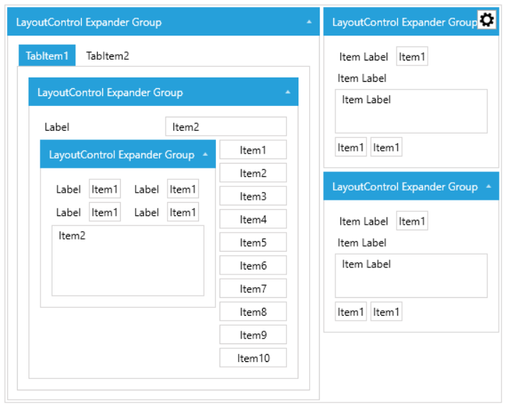
Task: Collapse the outermost left expander group arrow
Action: (309, 22)
